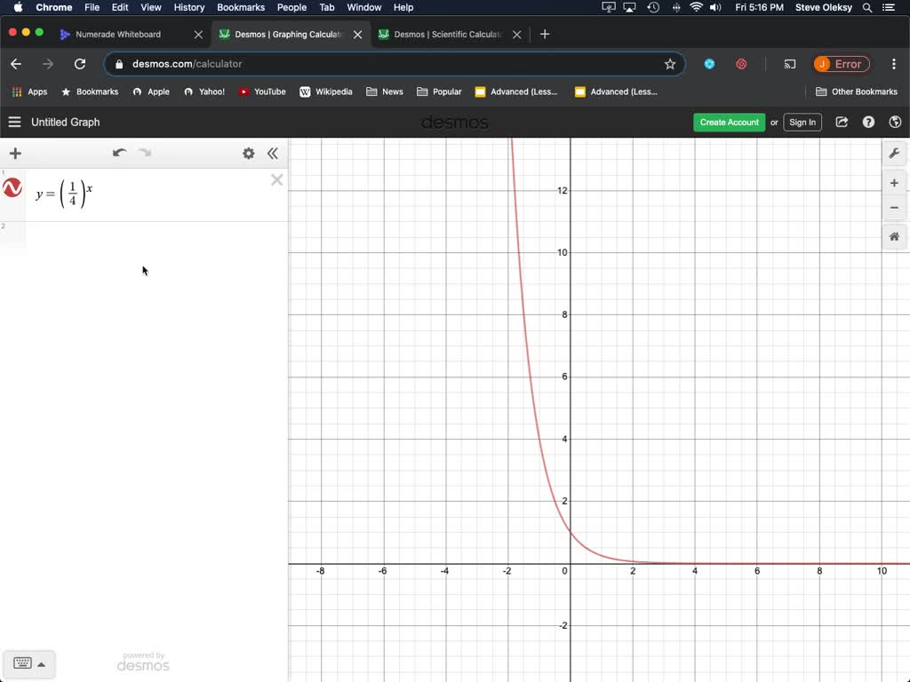The image size is (910, 682).
Task: Open the hamburger menu beside Untitled Graph
Action: (x=14, y=123)
